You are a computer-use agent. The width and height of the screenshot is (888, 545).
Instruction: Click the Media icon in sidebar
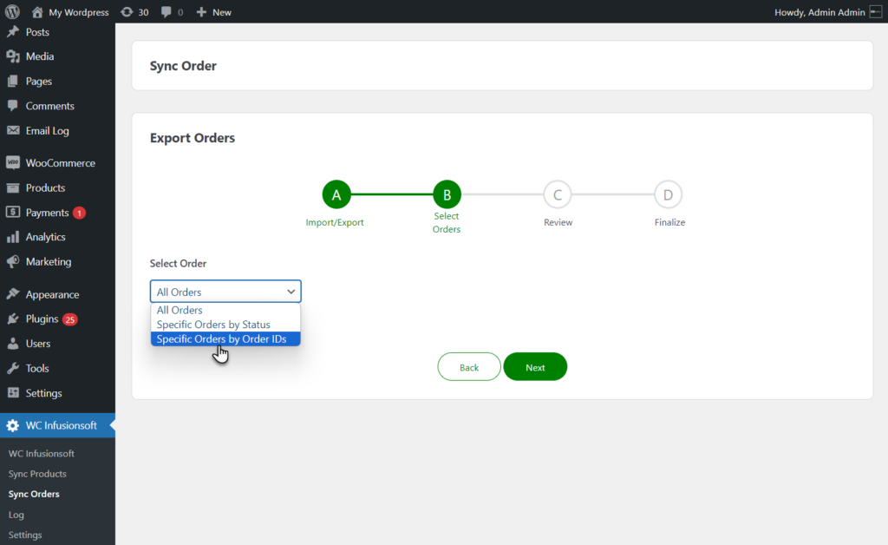(13, 56)
